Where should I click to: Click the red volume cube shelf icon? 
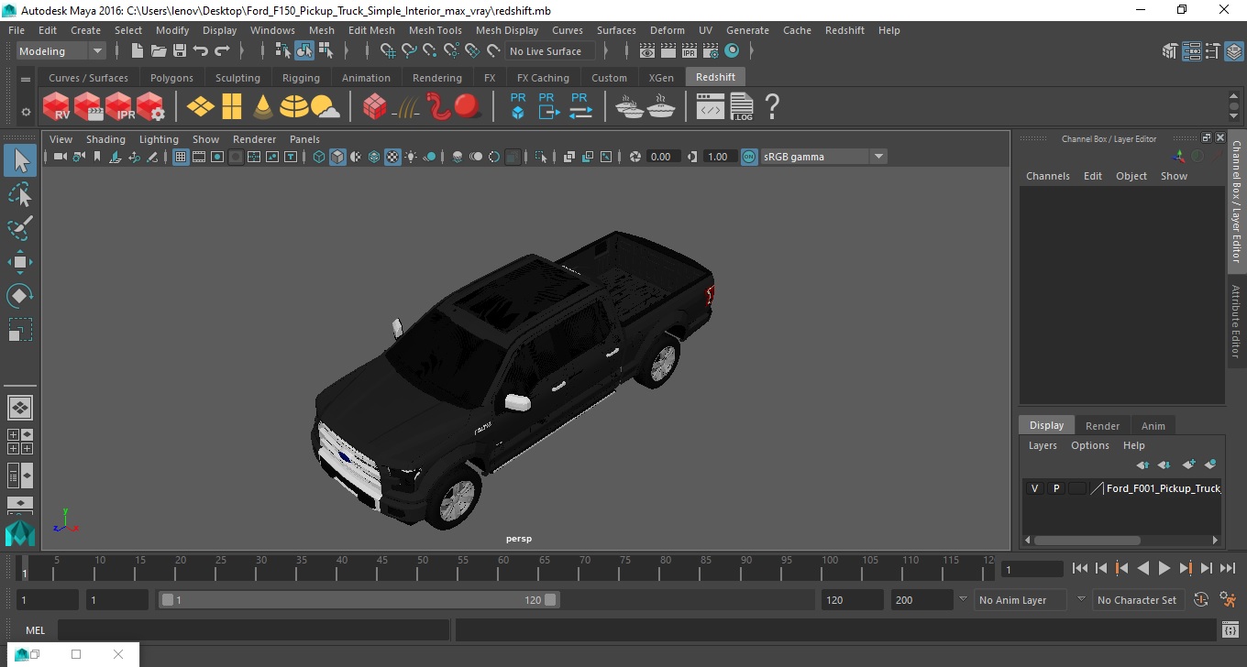374,107
